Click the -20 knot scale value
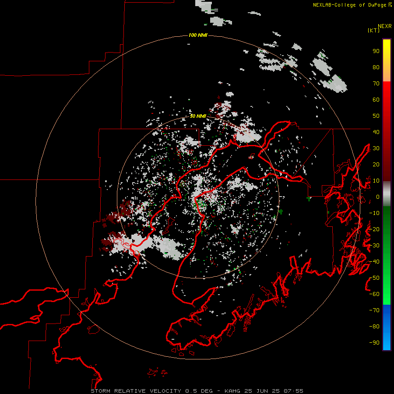Image resolution: width=394 pixels, height=394 pixels. coord(374,229)
